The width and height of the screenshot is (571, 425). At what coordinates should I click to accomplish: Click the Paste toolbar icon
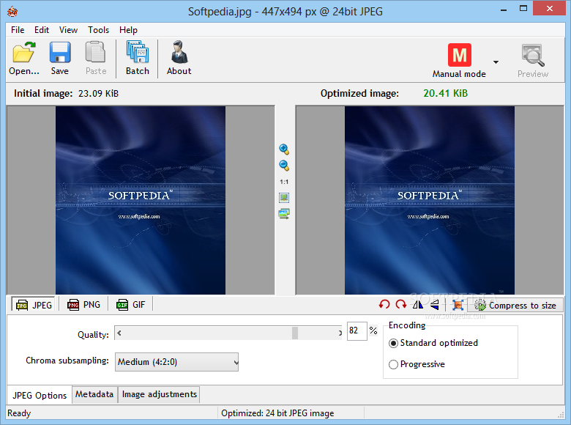click(x=96, y=59)
